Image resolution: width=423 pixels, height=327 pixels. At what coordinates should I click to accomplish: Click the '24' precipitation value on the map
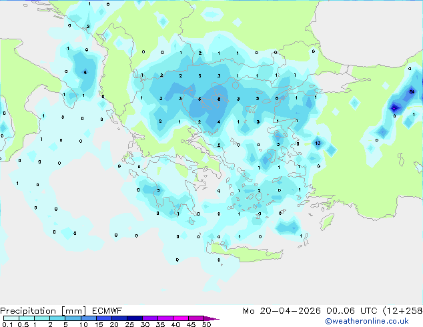(x=412, y=91)
